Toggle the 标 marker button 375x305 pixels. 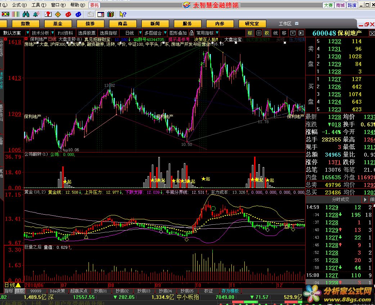point(250,33)
